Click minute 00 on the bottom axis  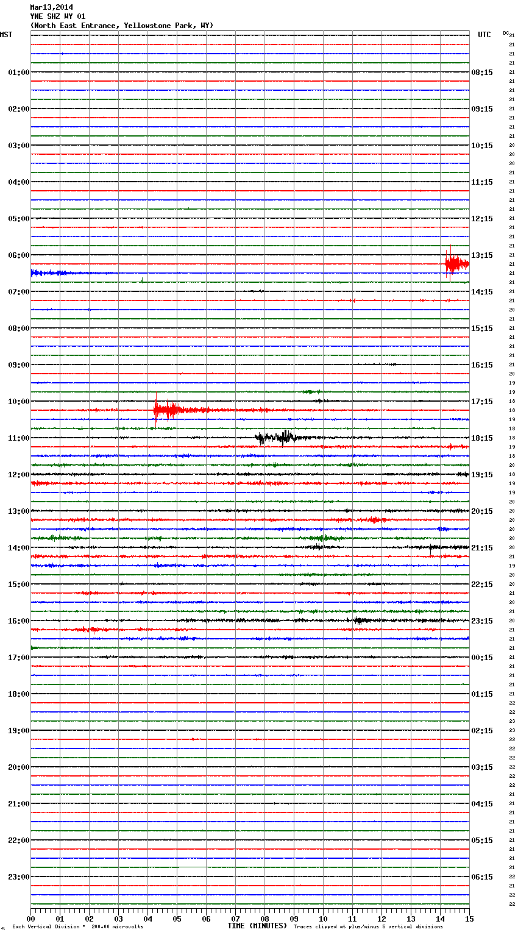[30, 919]
